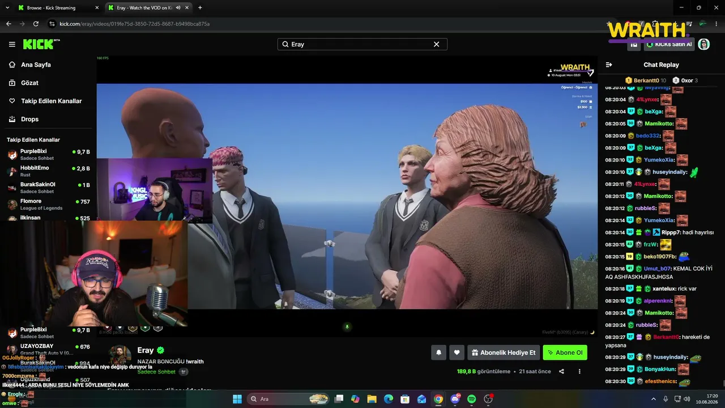This screenshot has width=725, height=408.
Task: Share the video via share icon
Action: 561,372
